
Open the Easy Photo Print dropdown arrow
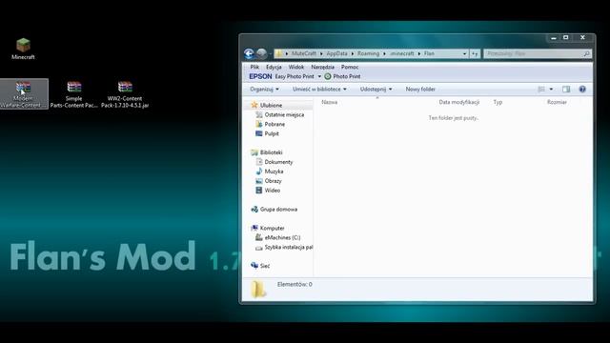click(319, 76)
